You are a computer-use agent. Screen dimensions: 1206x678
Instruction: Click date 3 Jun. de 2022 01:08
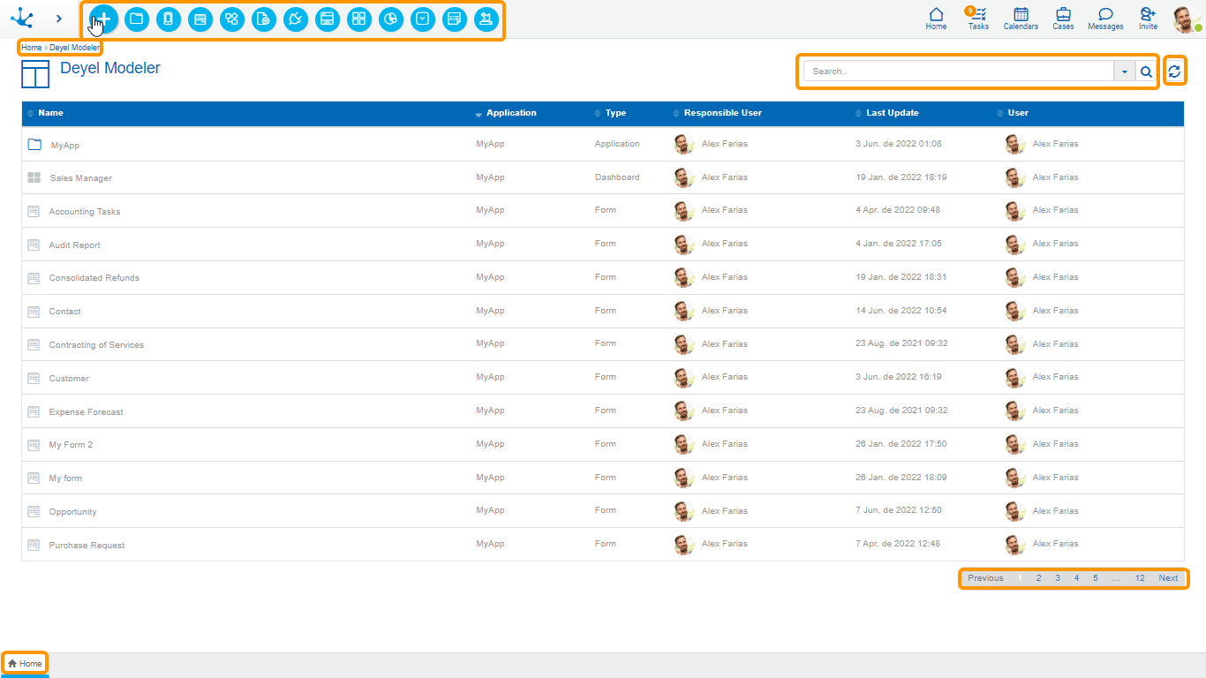(899, 144)
